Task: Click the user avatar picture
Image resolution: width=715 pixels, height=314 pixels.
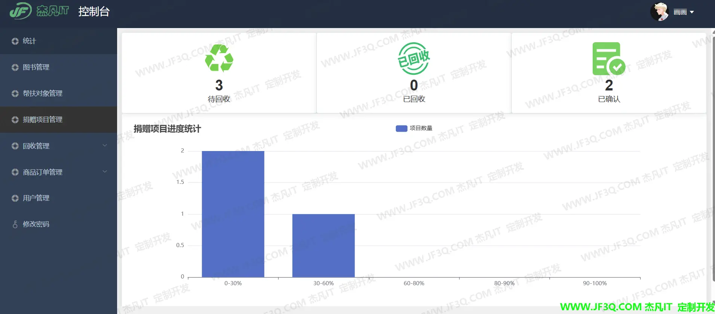Action: 660,12
